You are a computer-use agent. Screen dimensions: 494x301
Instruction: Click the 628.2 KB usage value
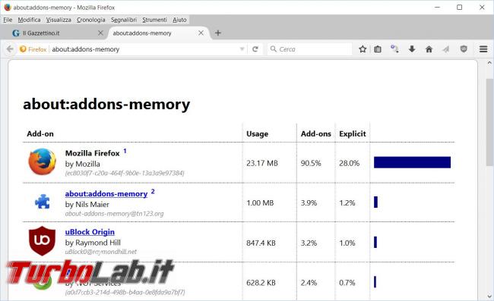click(261, 283)
